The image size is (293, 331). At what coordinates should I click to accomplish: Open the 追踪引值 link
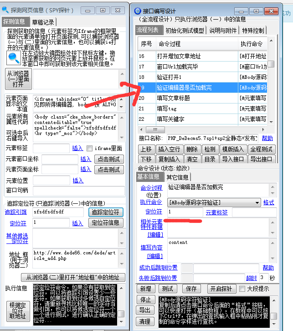coord(16,212)
